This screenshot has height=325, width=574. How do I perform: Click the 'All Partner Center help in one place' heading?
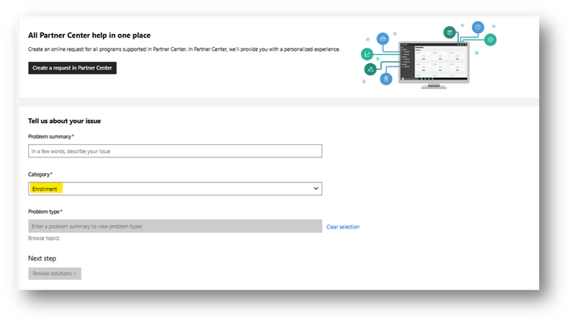[89, 36]
